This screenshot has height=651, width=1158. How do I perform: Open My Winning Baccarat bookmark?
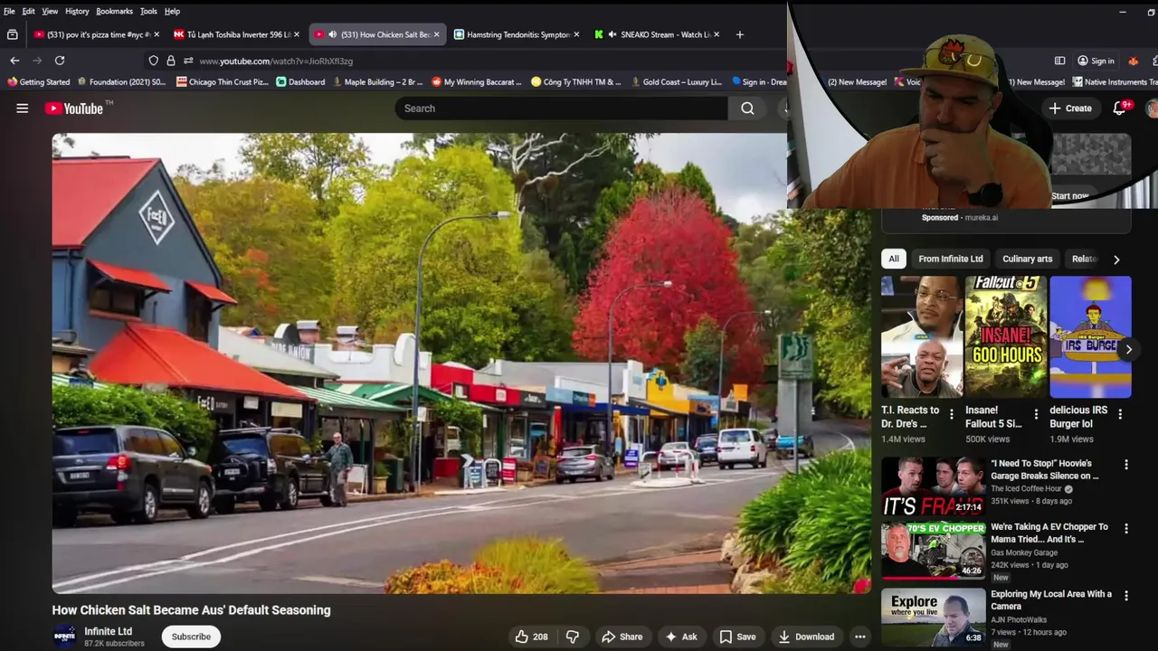coord(477,81)
